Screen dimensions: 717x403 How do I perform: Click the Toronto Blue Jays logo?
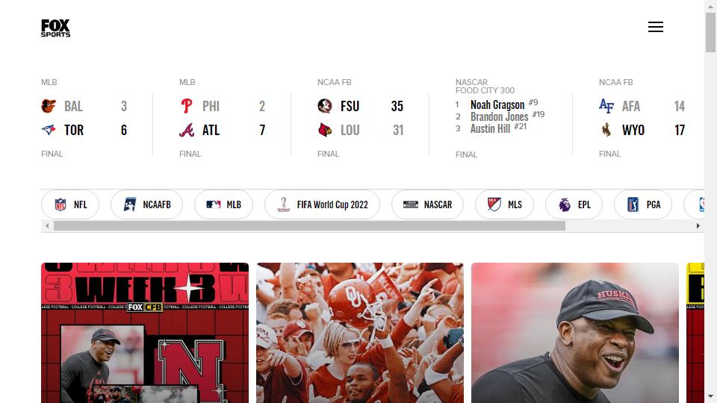pos(49,130)
